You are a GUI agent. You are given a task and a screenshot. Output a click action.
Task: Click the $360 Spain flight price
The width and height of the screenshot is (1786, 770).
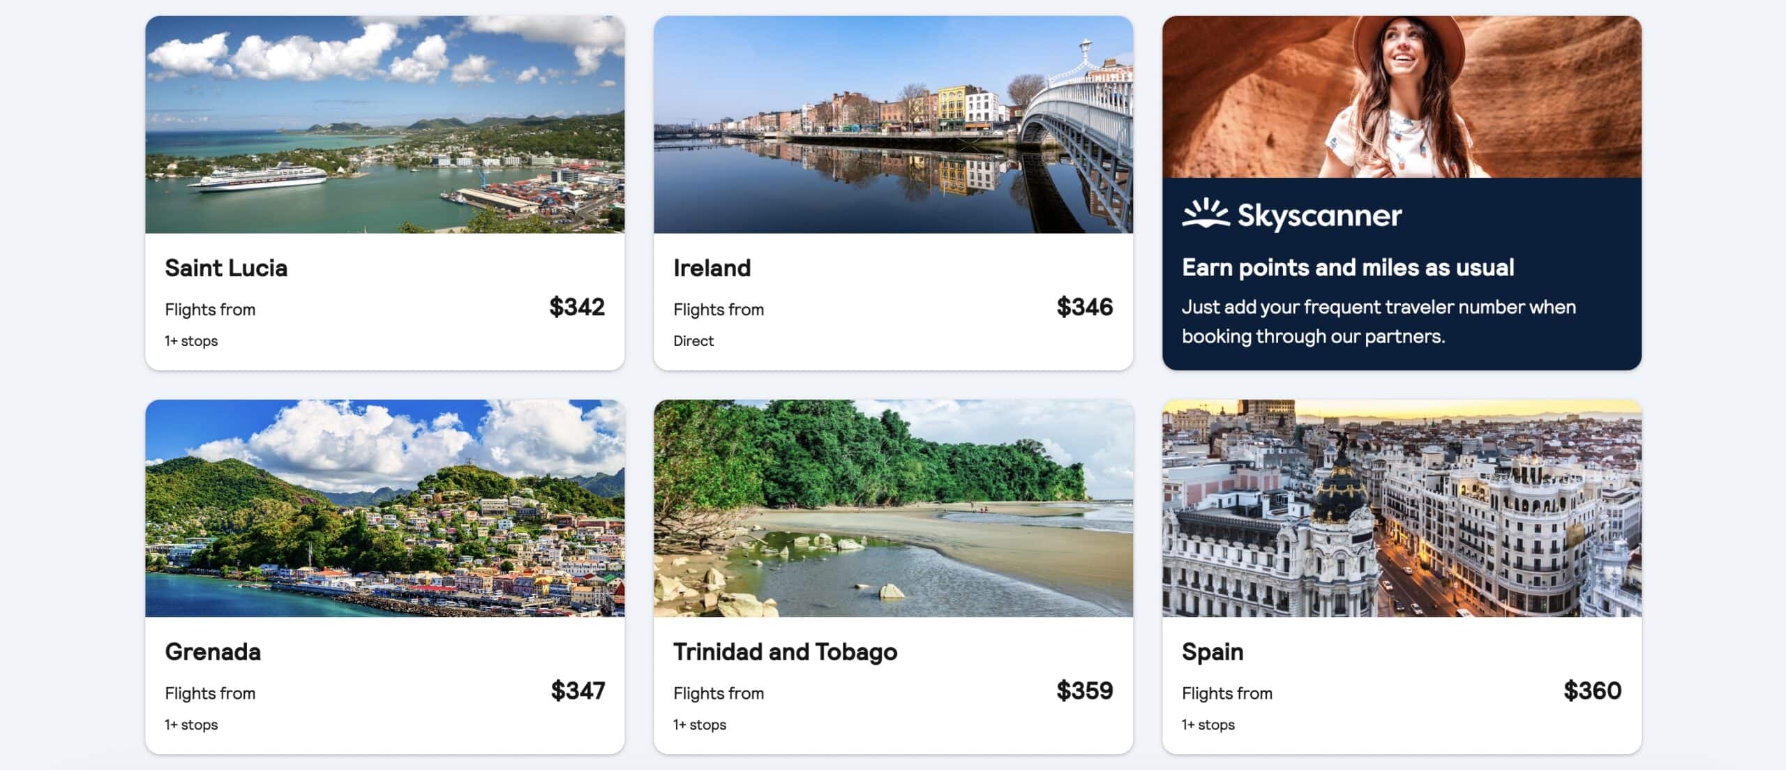pos(1592,690)
